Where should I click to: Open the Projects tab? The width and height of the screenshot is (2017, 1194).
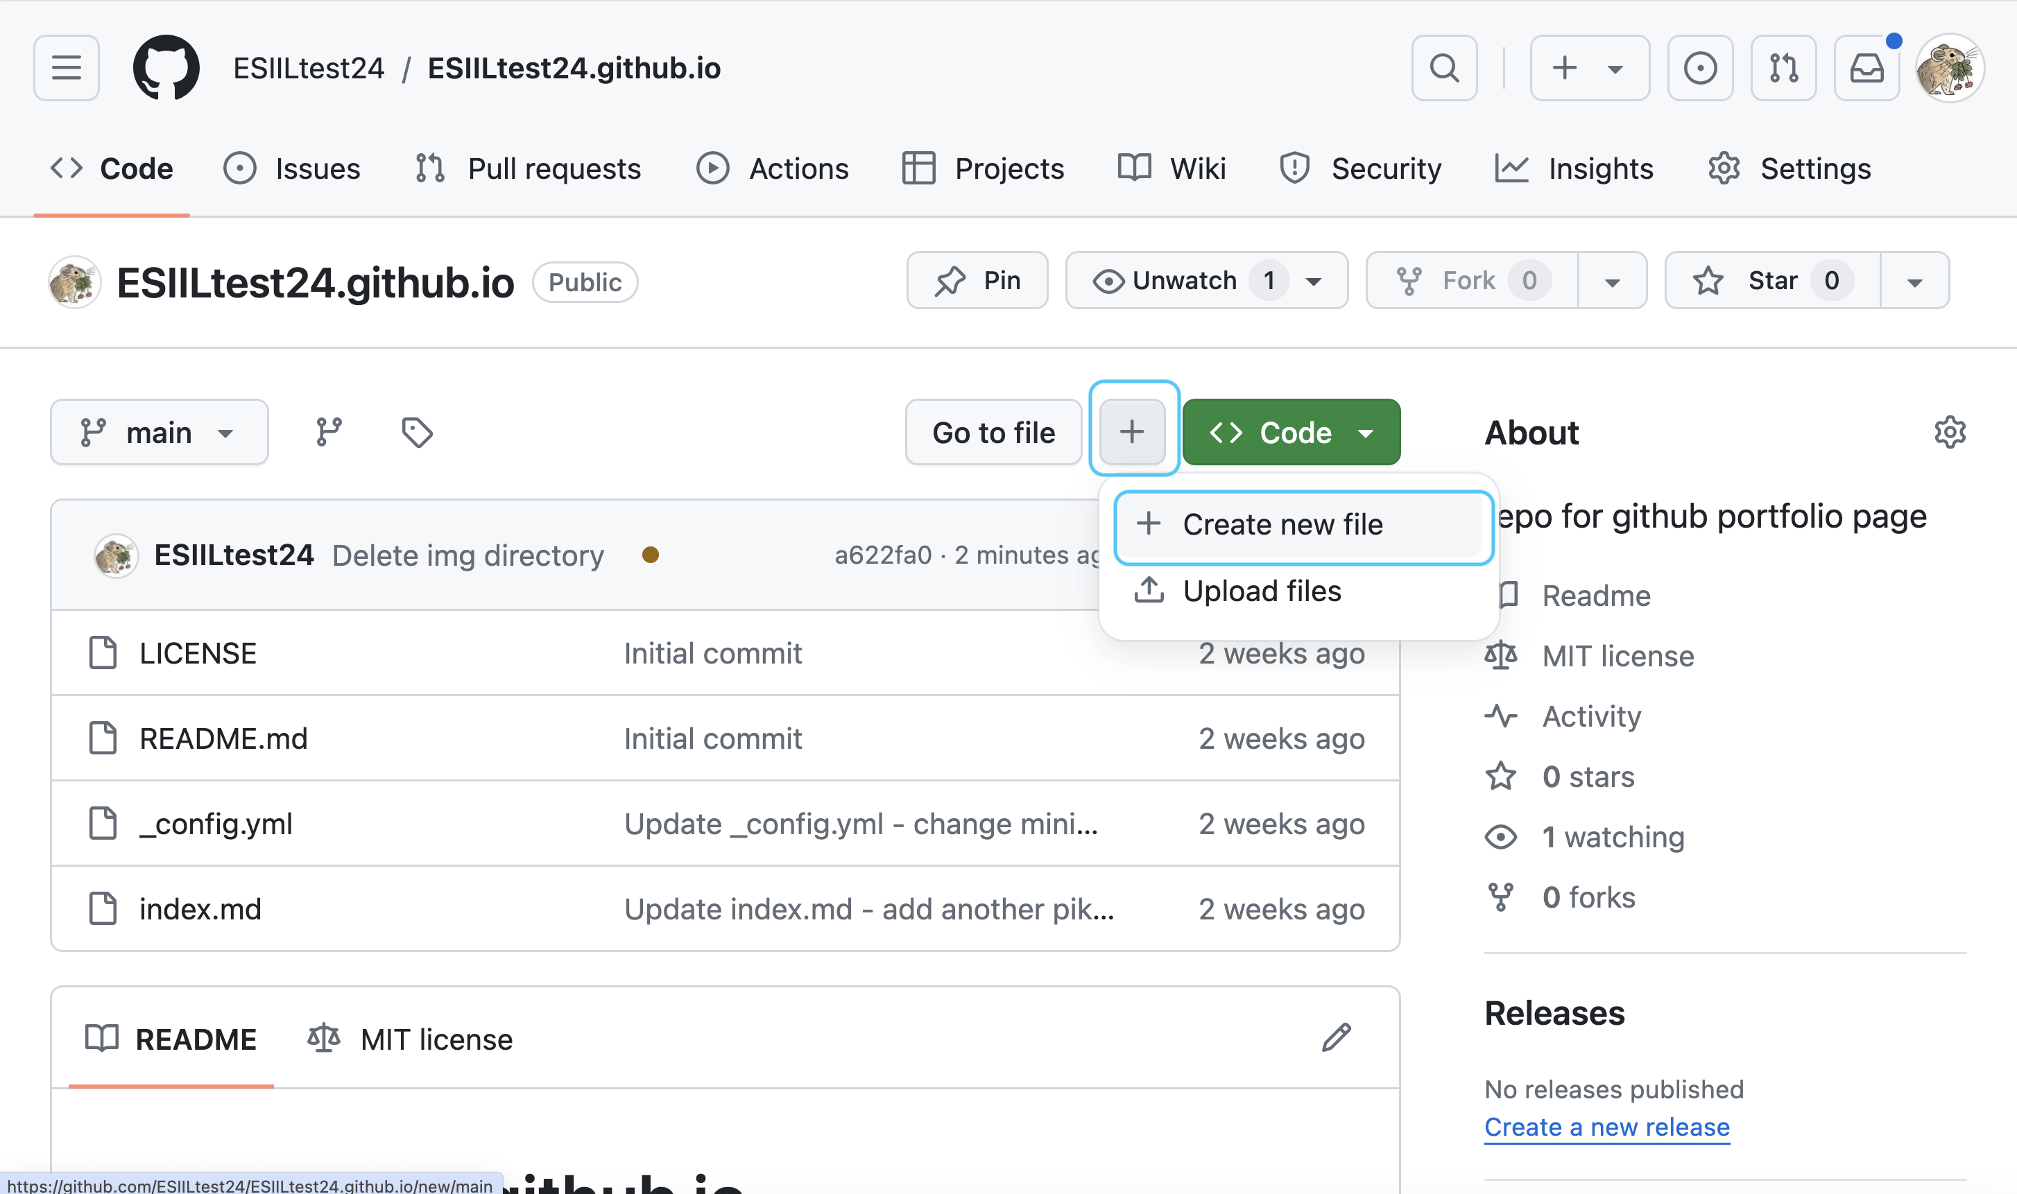[x=983, y=169]
